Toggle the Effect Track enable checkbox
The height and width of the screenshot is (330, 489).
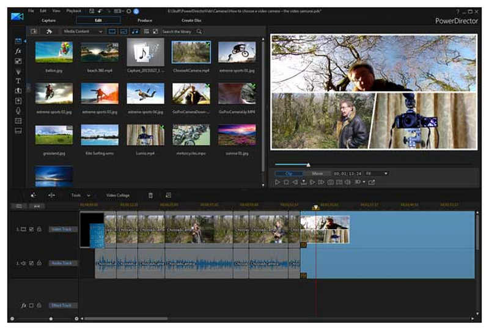point(31,305)
